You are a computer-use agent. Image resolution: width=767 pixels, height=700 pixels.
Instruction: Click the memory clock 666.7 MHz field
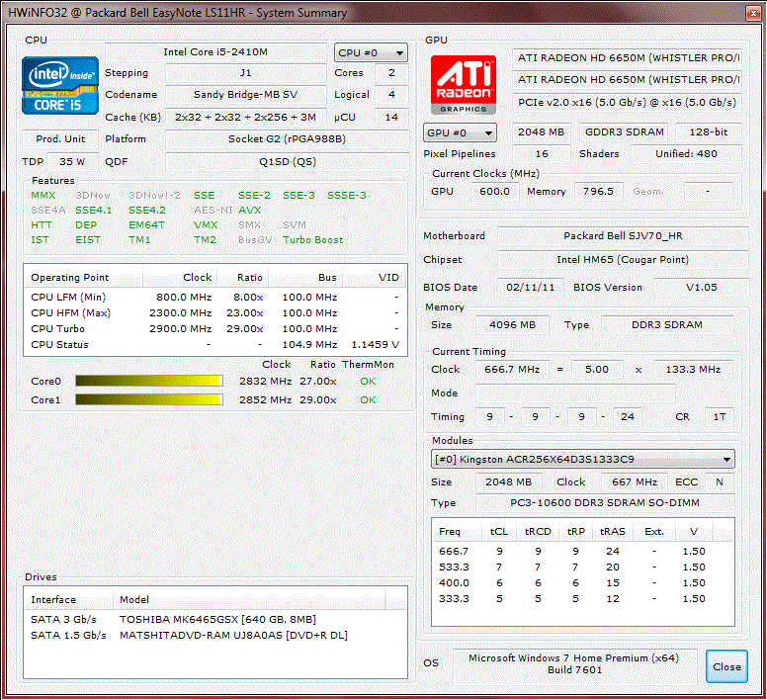click(512, 370)
